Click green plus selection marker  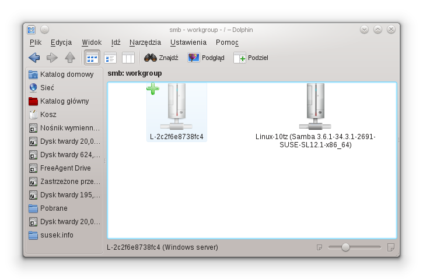(152, 88)
